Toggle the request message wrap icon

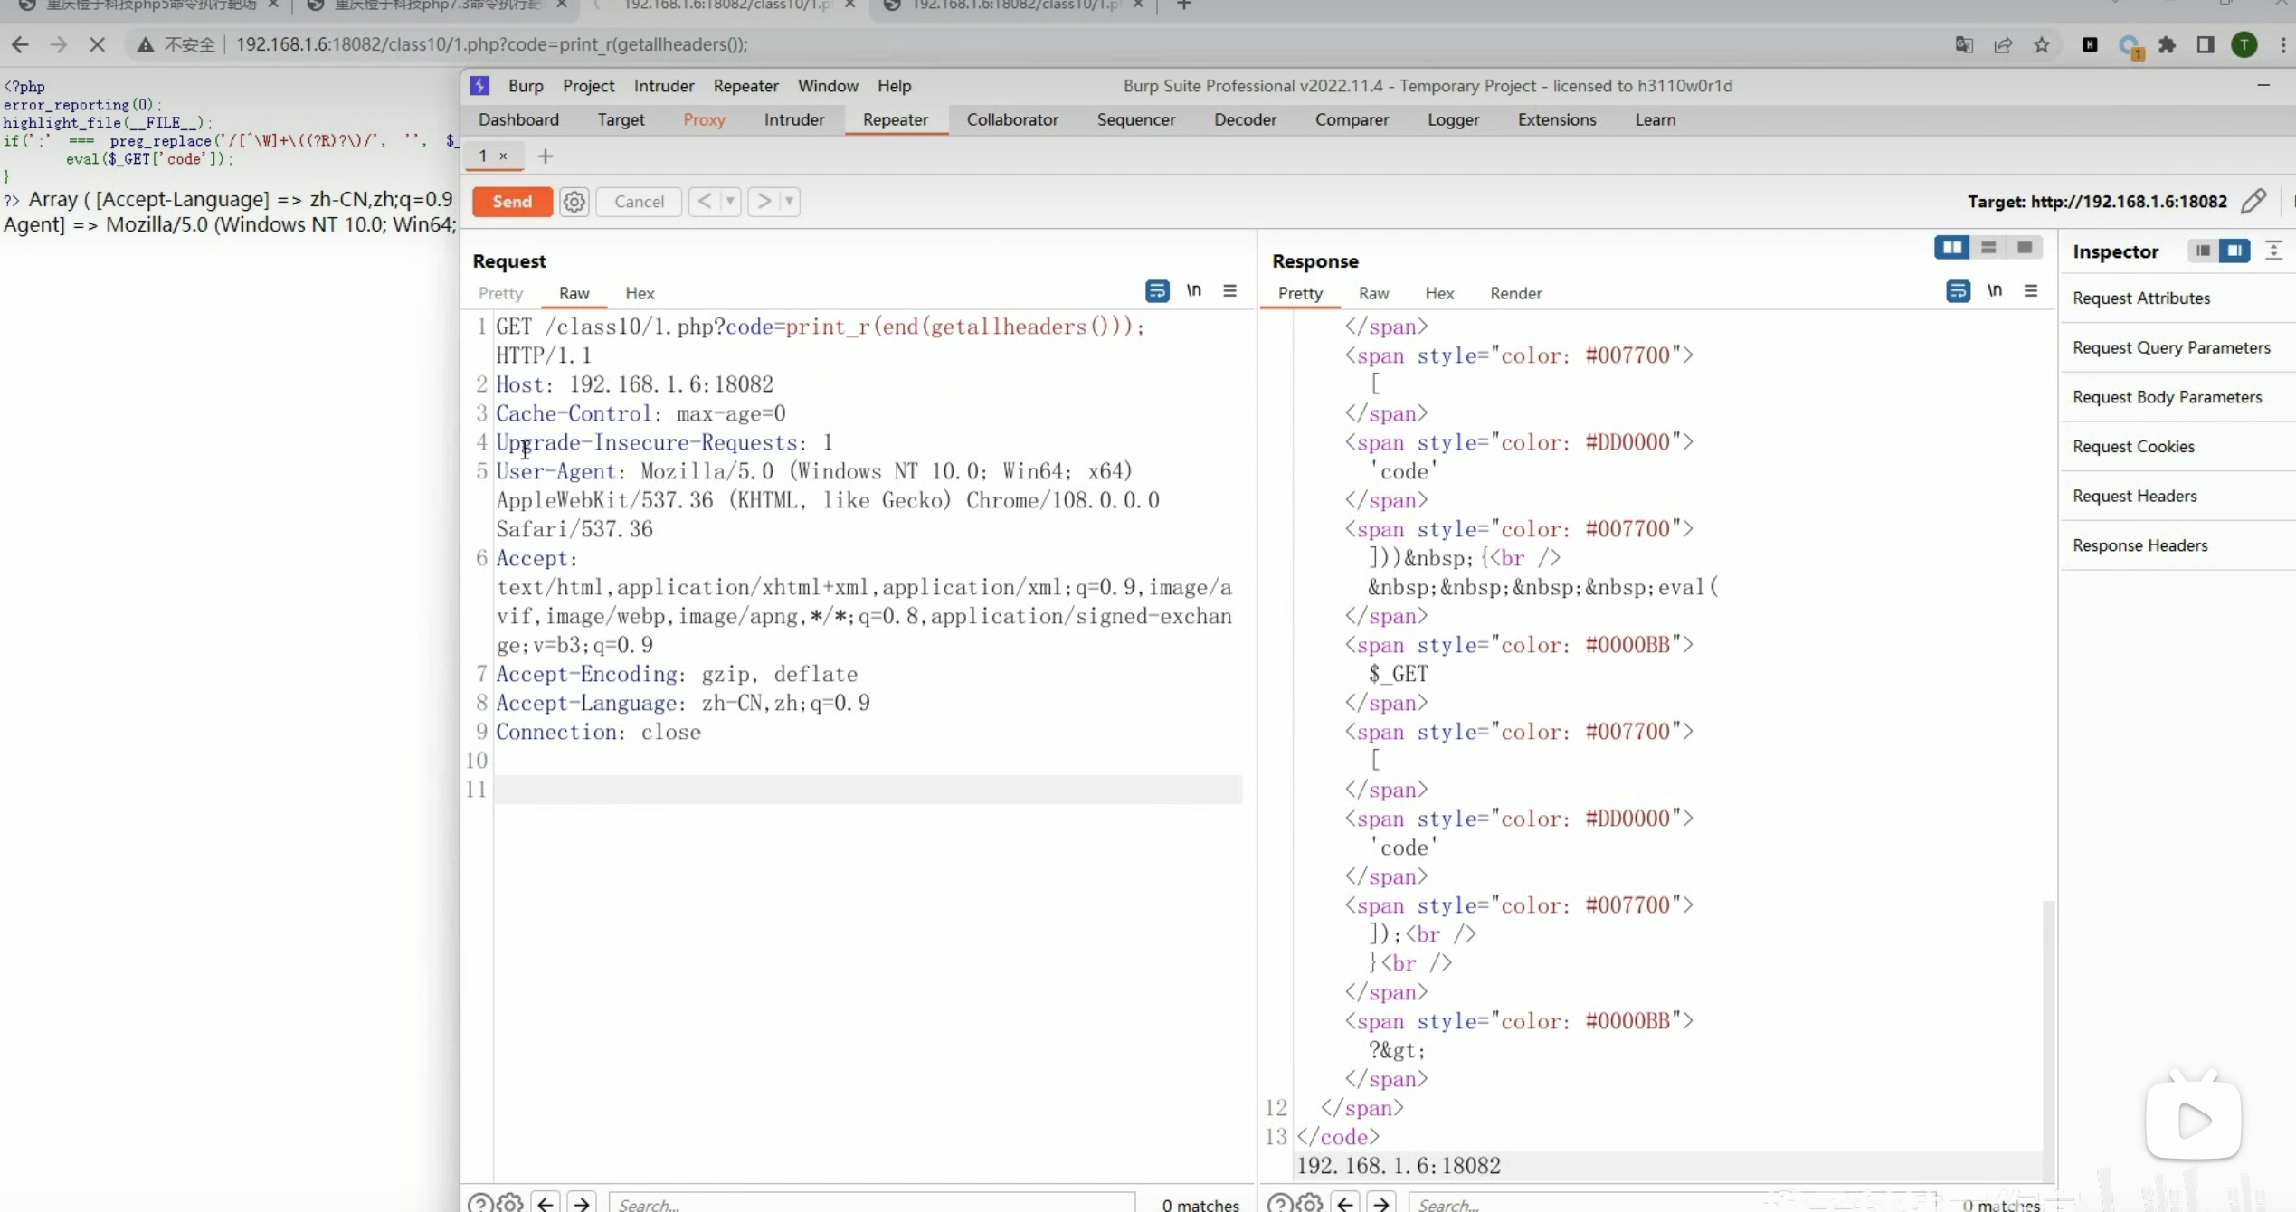pos(1157,291)
